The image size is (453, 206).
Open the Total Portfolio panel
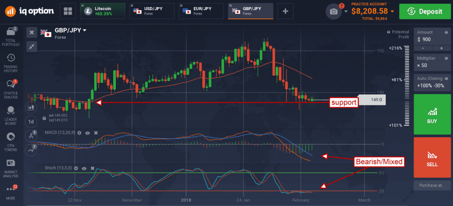[x=11, y=37]
